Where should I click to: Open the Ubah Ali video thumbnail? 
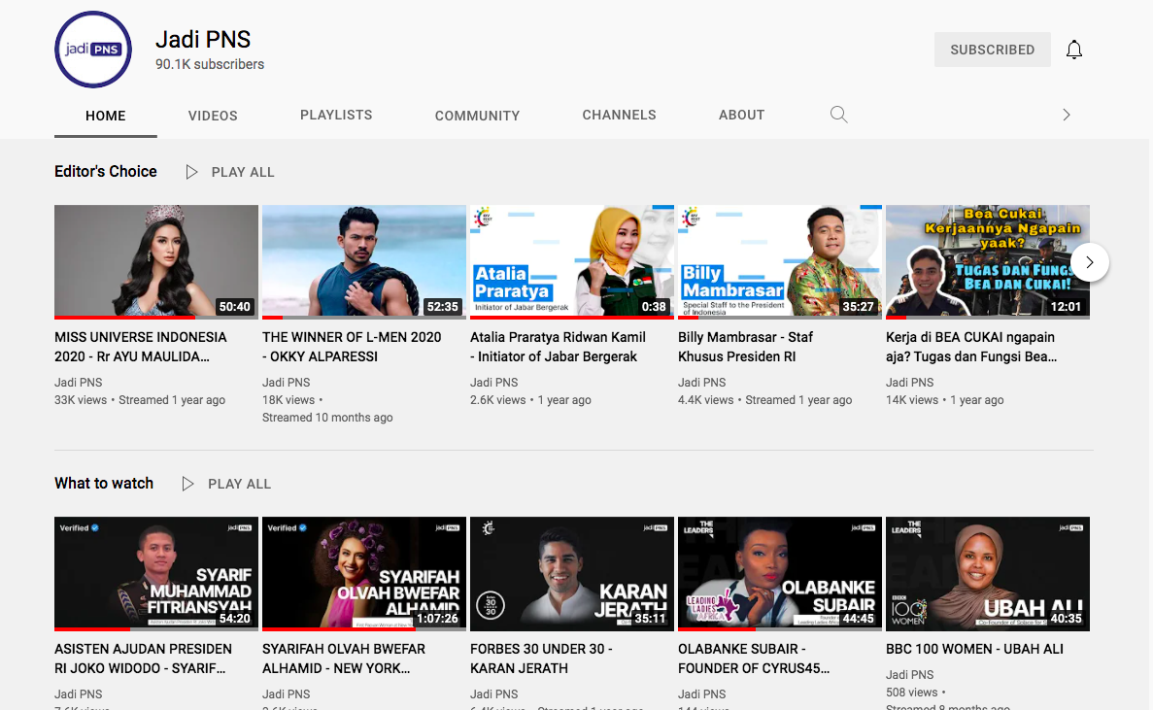[x=988, y=573]
